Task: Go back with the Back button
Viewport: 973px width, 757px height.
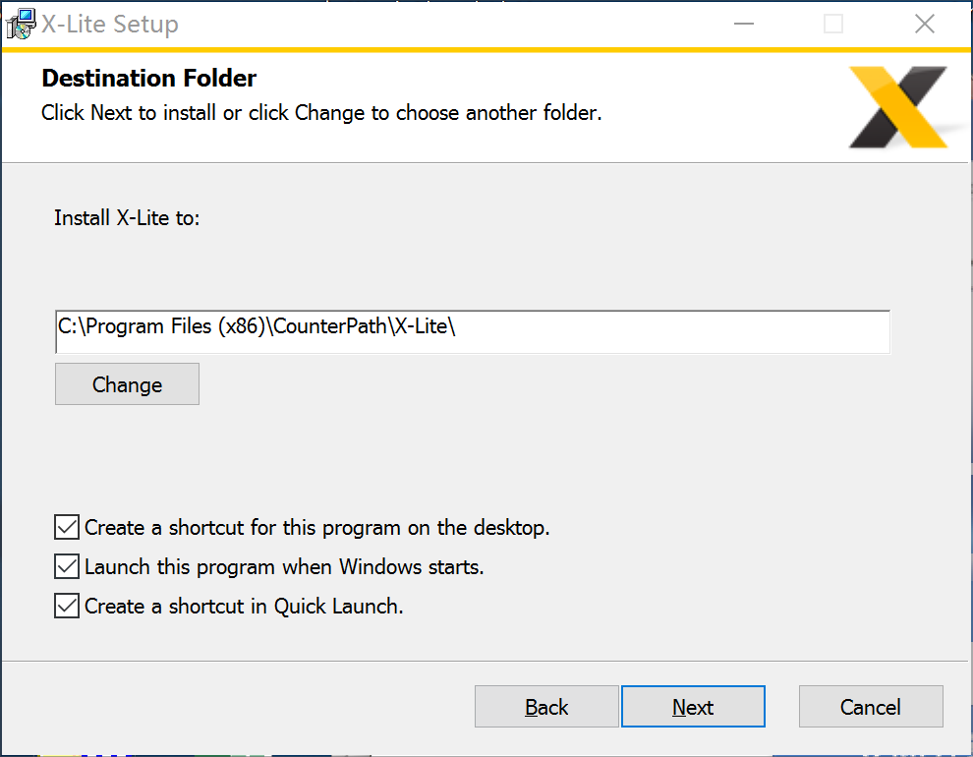Action: [546, 706]
